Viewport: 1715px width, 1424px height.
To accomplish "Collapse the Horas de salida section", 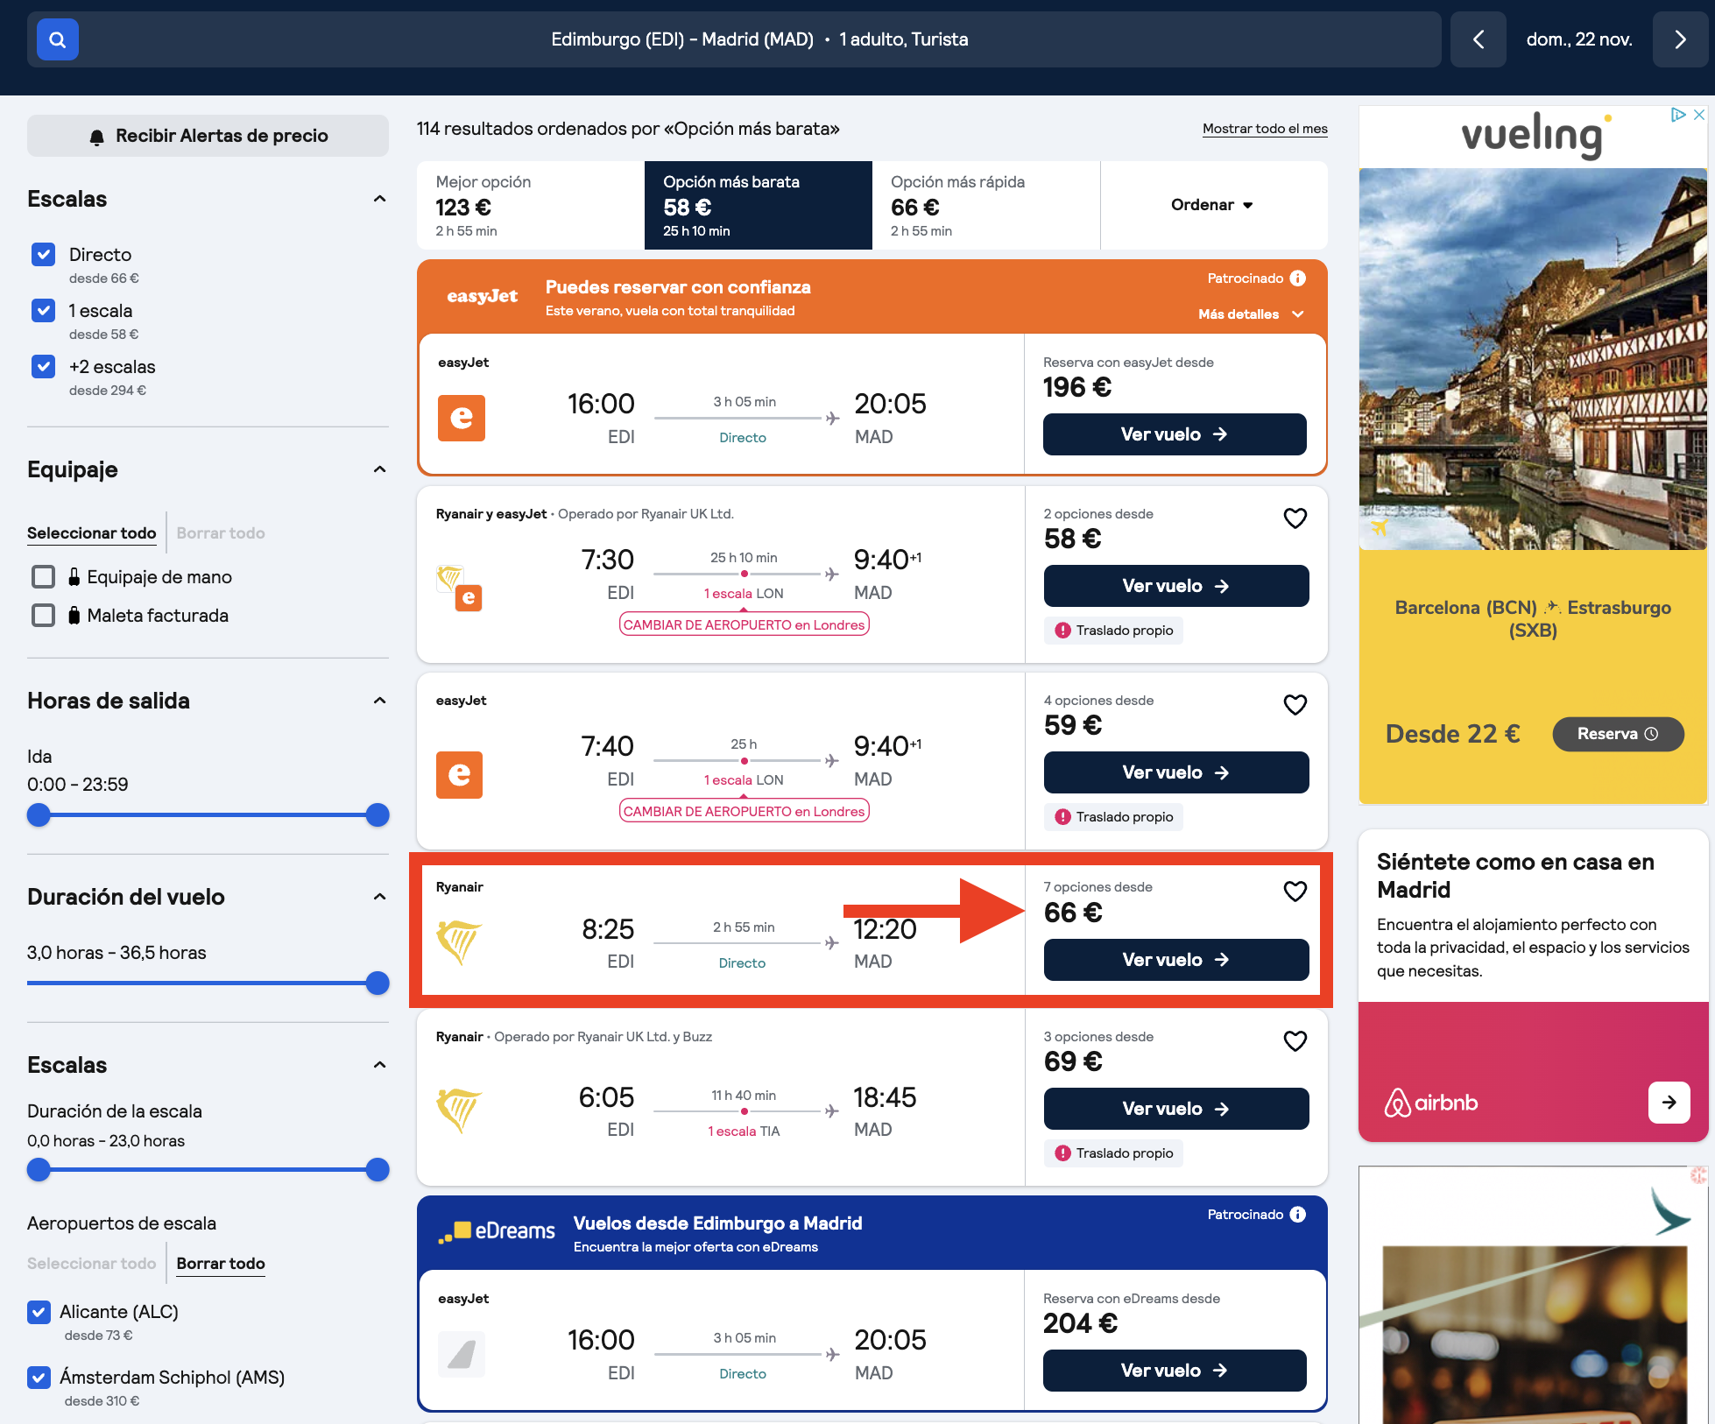I will point(379,701).
